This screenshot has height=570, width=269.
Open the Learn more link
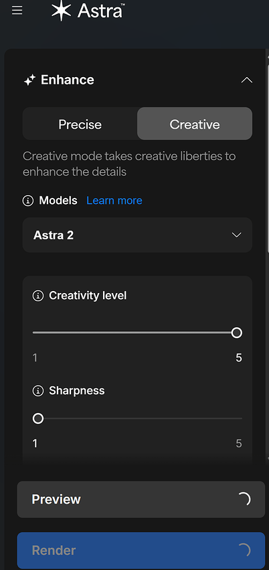coord(114,201)
